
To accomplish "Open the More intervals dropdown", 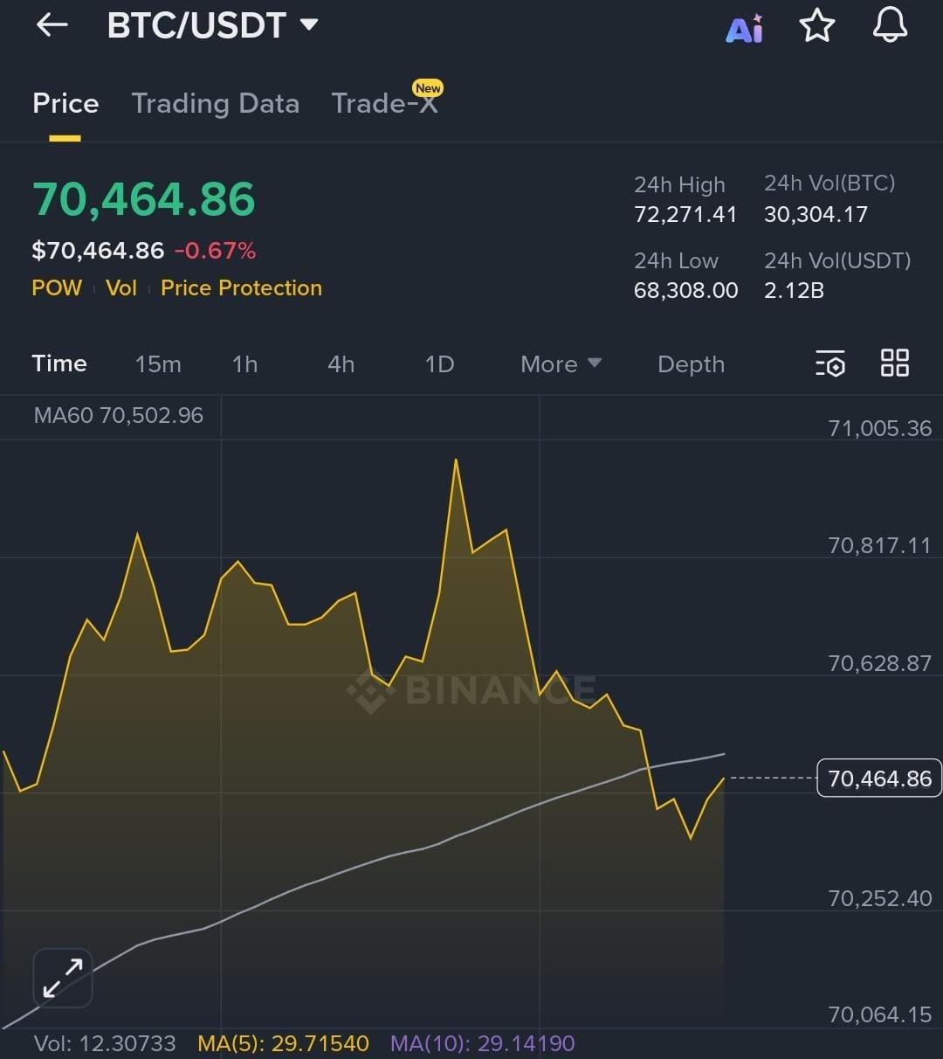I will click(x=561, y=364).
